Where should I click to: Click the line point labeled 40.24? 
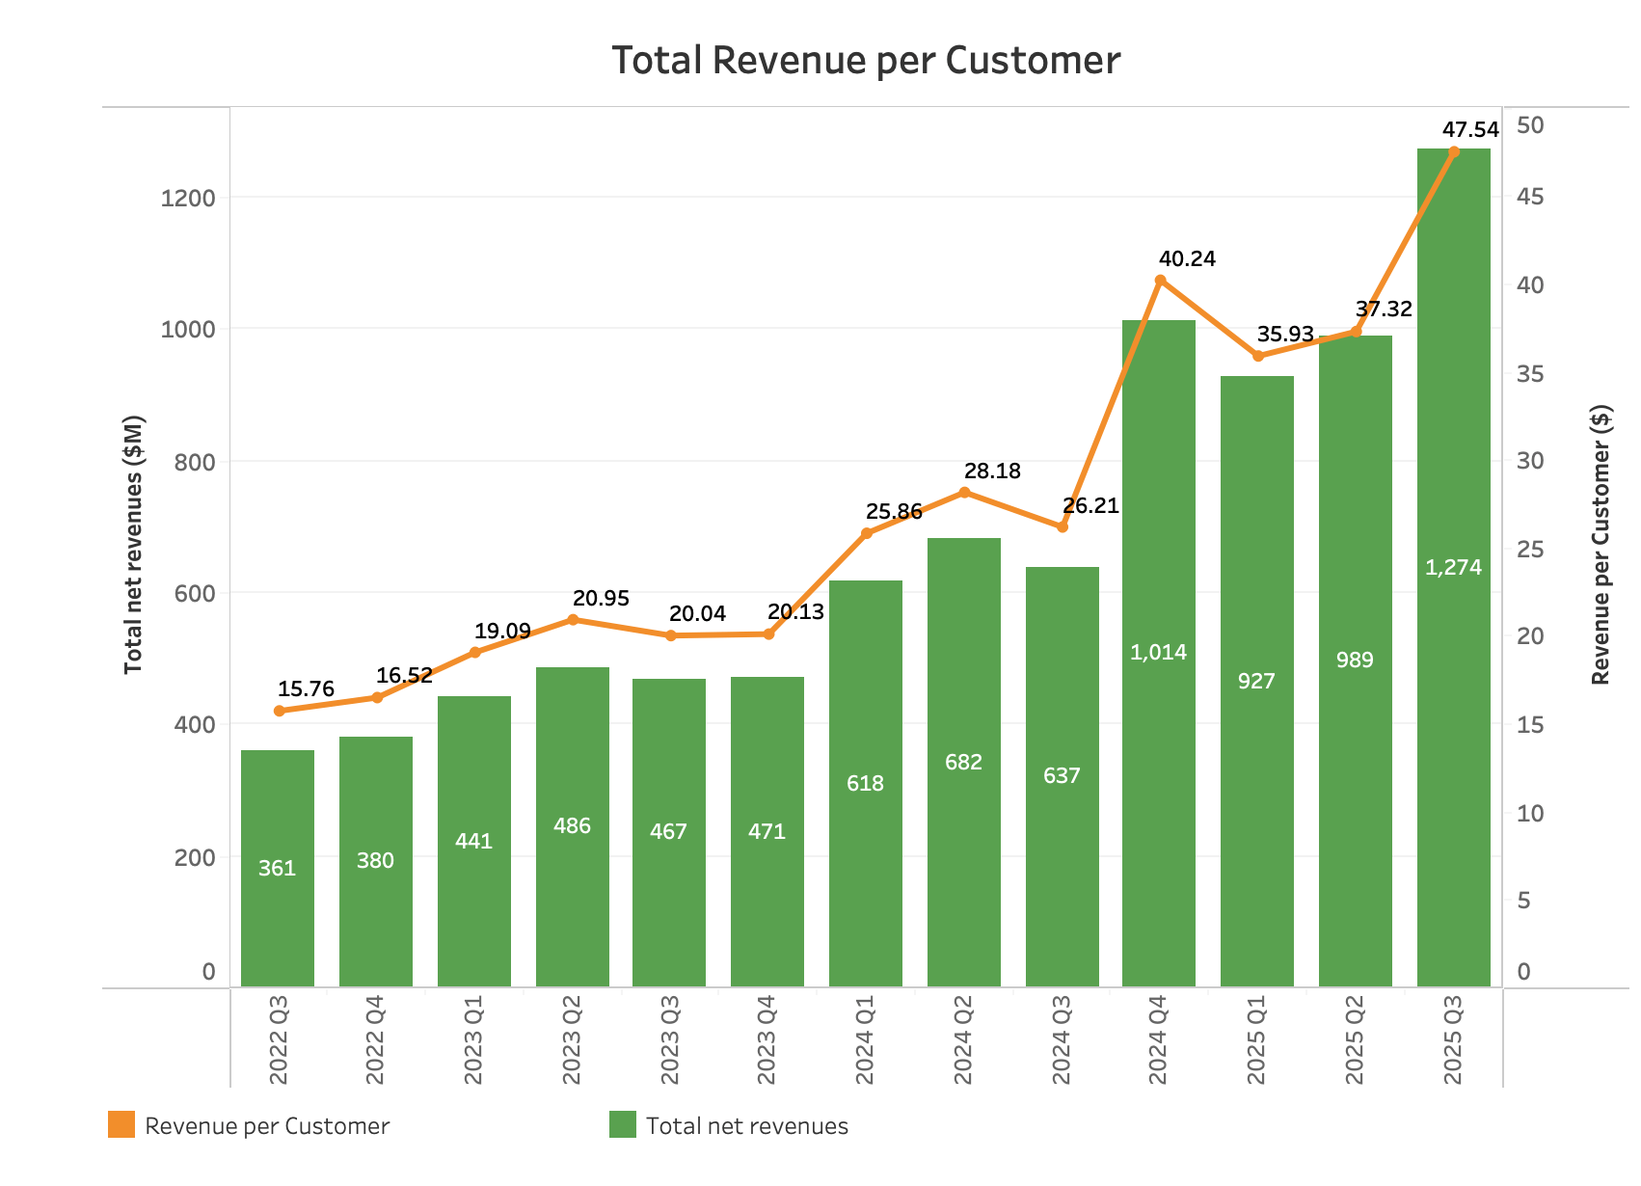tap(1160, 280)
